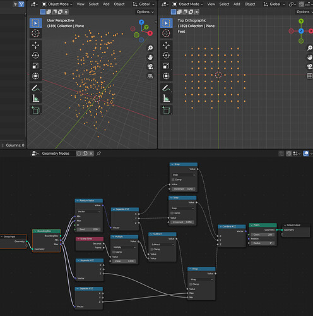This screenshot has height=316, width=313.
Task: Click the pan hand icon in the User Perspective viewport
Action: [x=150, y=57]
